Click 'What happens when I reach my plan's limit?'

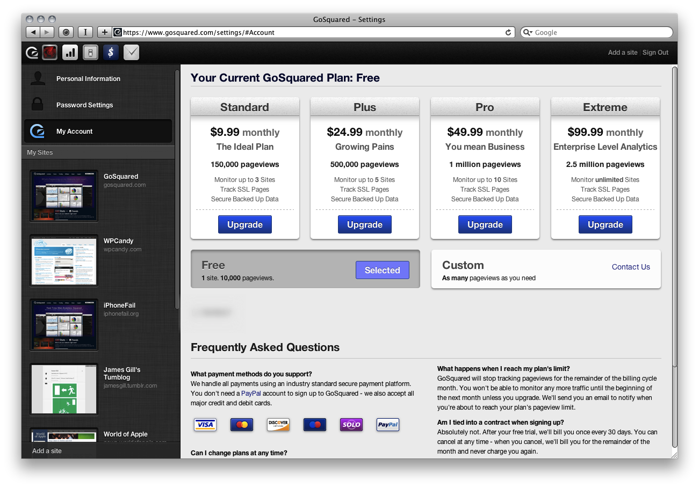tap(503, 369)
